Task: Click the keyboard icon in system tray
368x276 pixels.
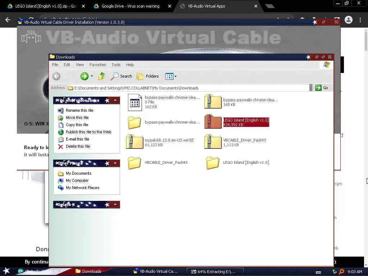Action: pyautogui.click(x=318, y=272)
